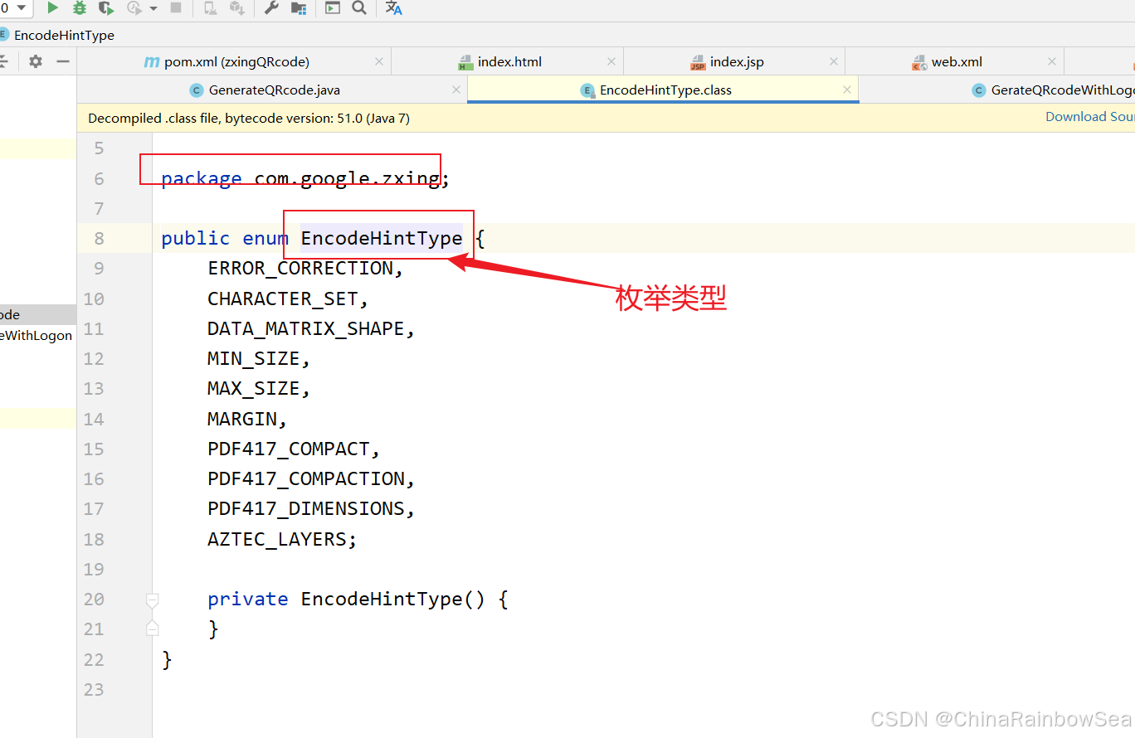Open the index.jsp editor tab

(736, 62)
